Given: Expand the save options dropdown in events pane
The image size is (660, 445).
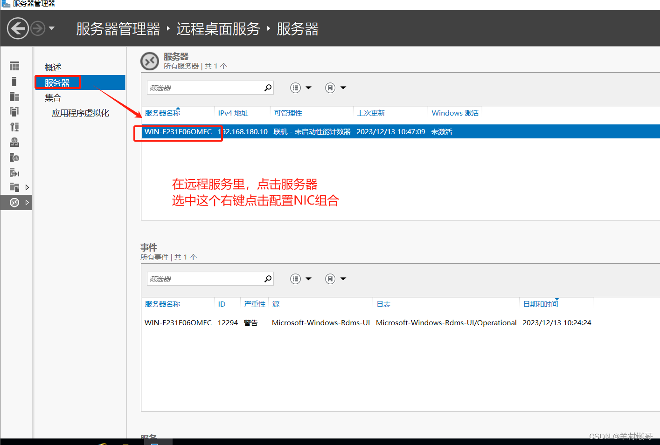Looking at the screenshot, I should pos(343,278).
